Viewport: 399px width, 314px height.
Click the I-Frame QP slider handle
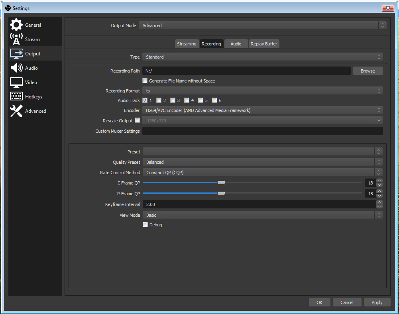tap(221, 183)
